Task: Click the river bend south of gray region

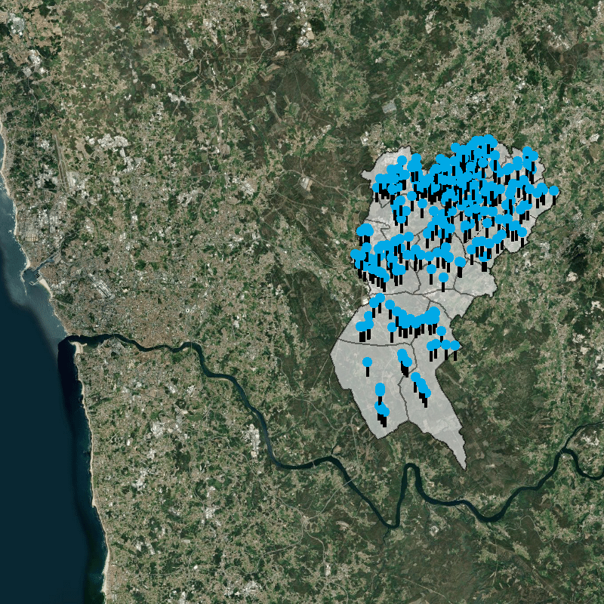Action: pyautogui.click(x=410, y=472)
